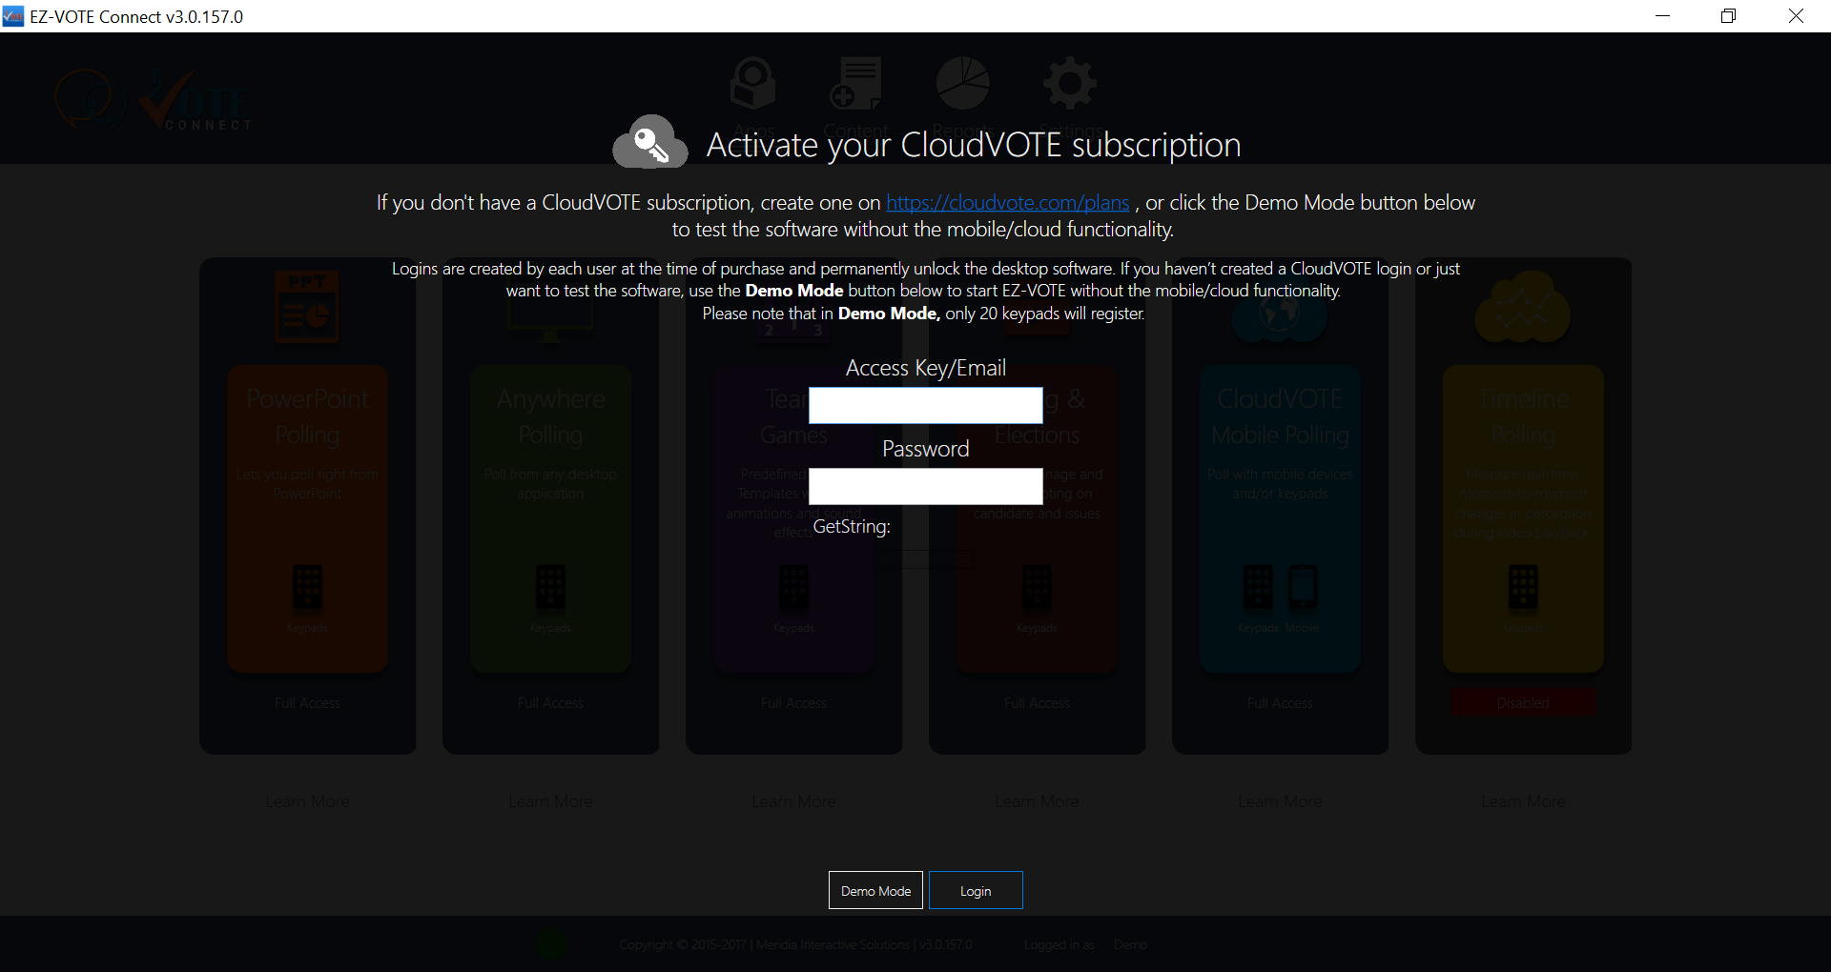
Task: Click the EZ-VOTE Connect logo
Action: tap(154, 99)
